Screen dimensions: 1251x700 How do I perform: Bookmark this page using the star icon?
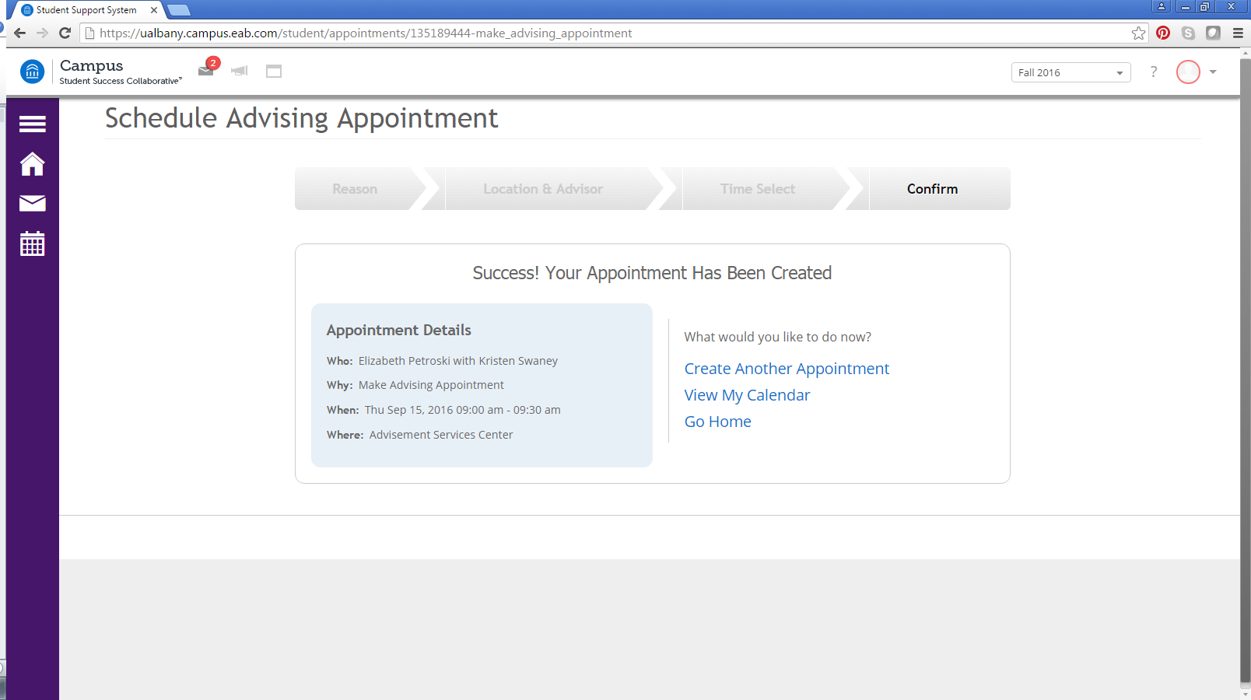(1138, 33)
